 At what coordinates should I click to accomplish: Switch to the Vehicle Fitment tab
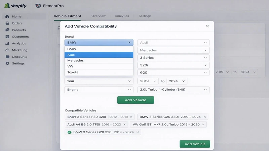click(x=67, y=16)
